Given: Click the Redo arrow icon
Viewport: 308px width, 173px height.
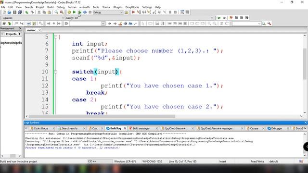Looking at the screenshot, I should pyautogui.click(x=32, y=12).
